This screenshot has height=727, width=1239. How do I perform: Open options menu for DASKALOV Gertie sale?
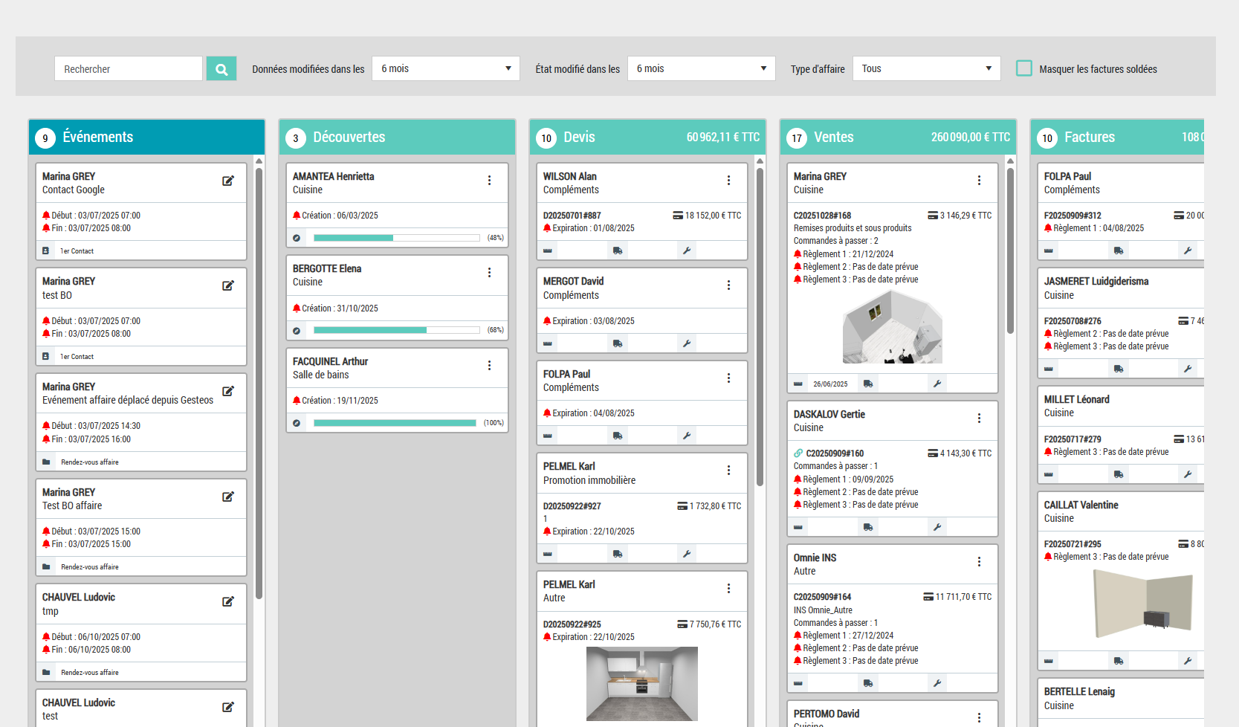tap(979, 419)
